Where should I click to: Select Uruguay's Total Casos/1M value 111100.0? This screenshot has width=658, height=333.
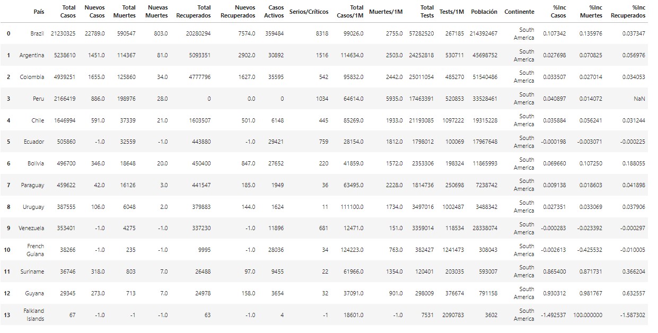click(352, 207)
